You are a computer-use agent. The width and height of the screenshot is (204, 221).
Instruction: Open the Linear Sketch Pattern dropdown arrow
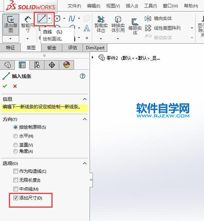point(192,28)
